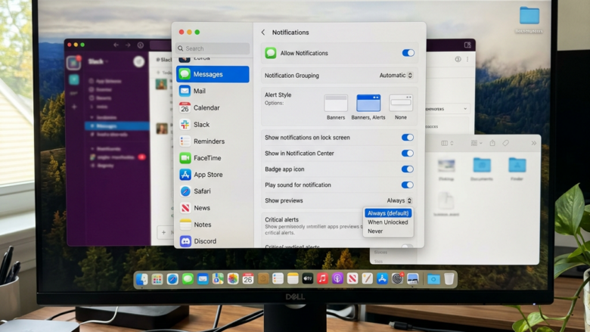Image resolution: width=590 pixels, height=332 pixels.
Task: Go back from the Notifications pane
Action: (x=263, y=33)
